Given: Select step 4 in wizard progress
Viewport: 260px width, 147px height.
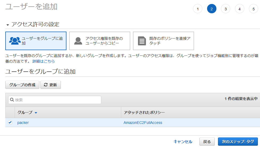Looking at the screenshot, I should (x=240, y=9).
